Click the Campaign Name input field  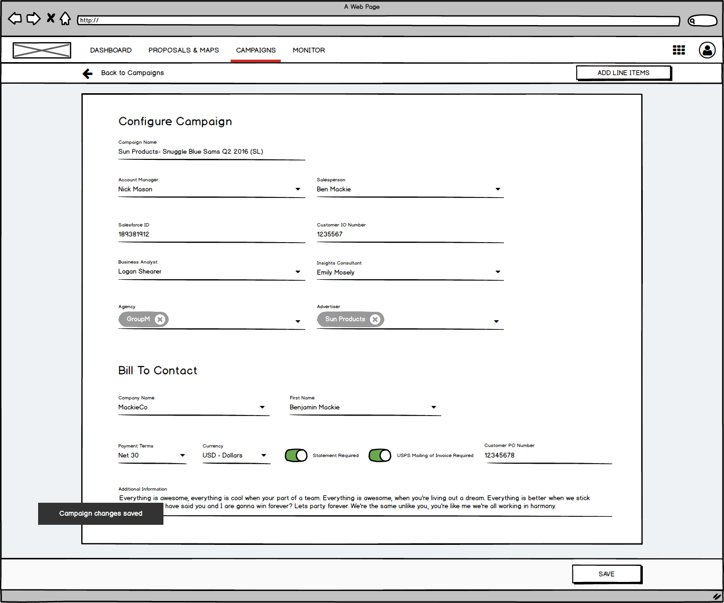(211, 152)
